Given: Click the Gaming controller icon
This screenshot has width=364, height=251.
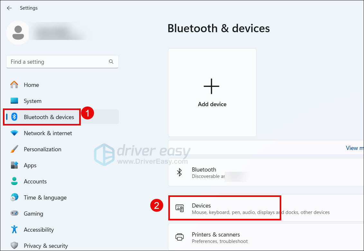Looking at the screenshot, I should click(14, 214).
